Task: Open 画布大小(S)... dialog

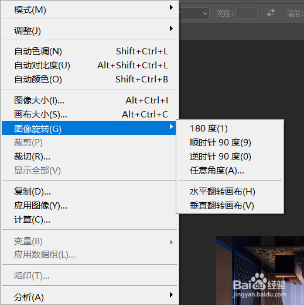Action: pyautogui.click(x=90, y=115)
